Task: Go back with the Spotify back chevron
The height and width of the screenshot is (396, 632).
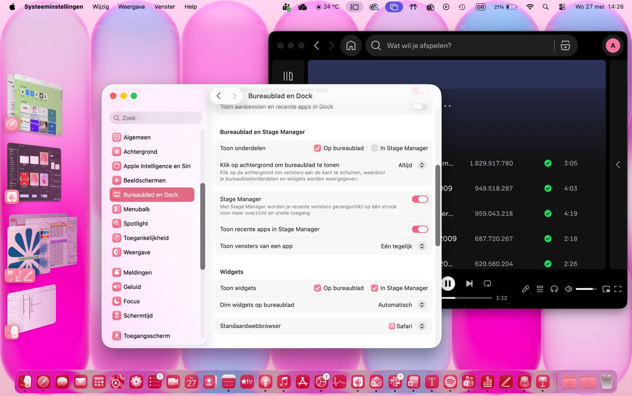Action: click(x=317, y=45)
